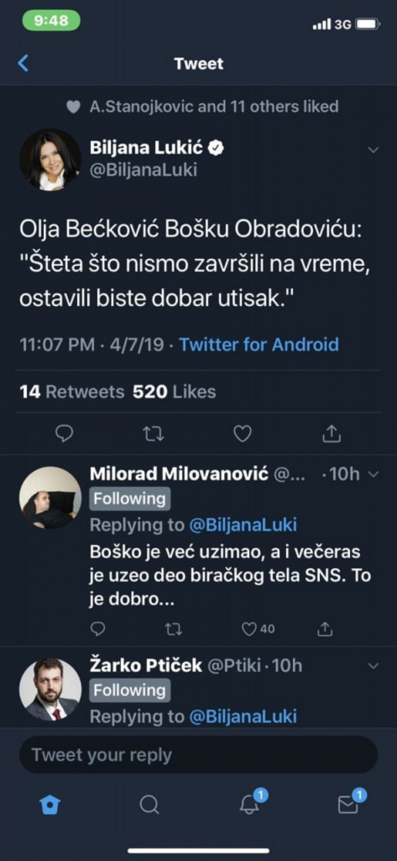Tap the Tweet your reply field
397x861 pixels.
pyautogui.click(x=198, y=755)
